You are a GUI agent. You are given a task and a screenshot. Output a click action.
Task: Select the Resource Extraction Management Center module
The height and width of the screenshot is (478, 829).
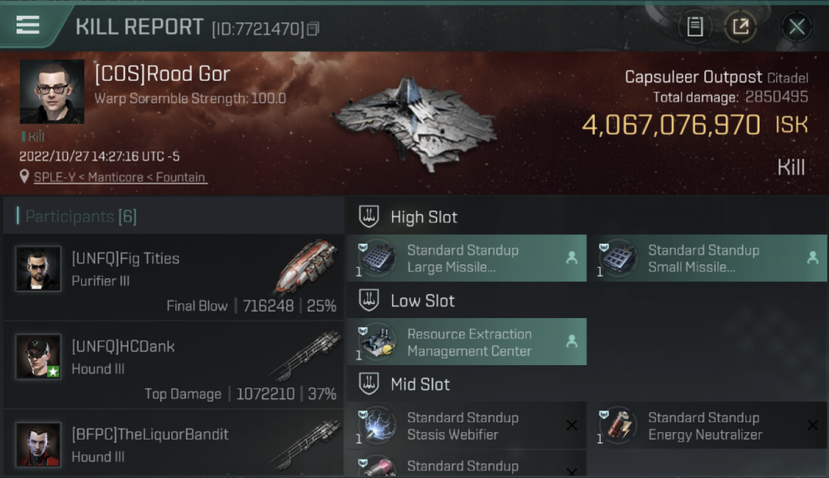coord(467,342)
